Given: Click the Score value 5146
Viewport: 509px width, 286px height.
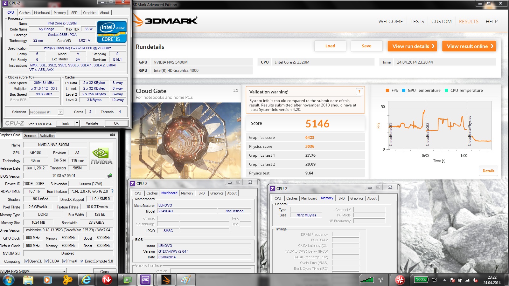Looking at the screenshot, I should point(317,124).
